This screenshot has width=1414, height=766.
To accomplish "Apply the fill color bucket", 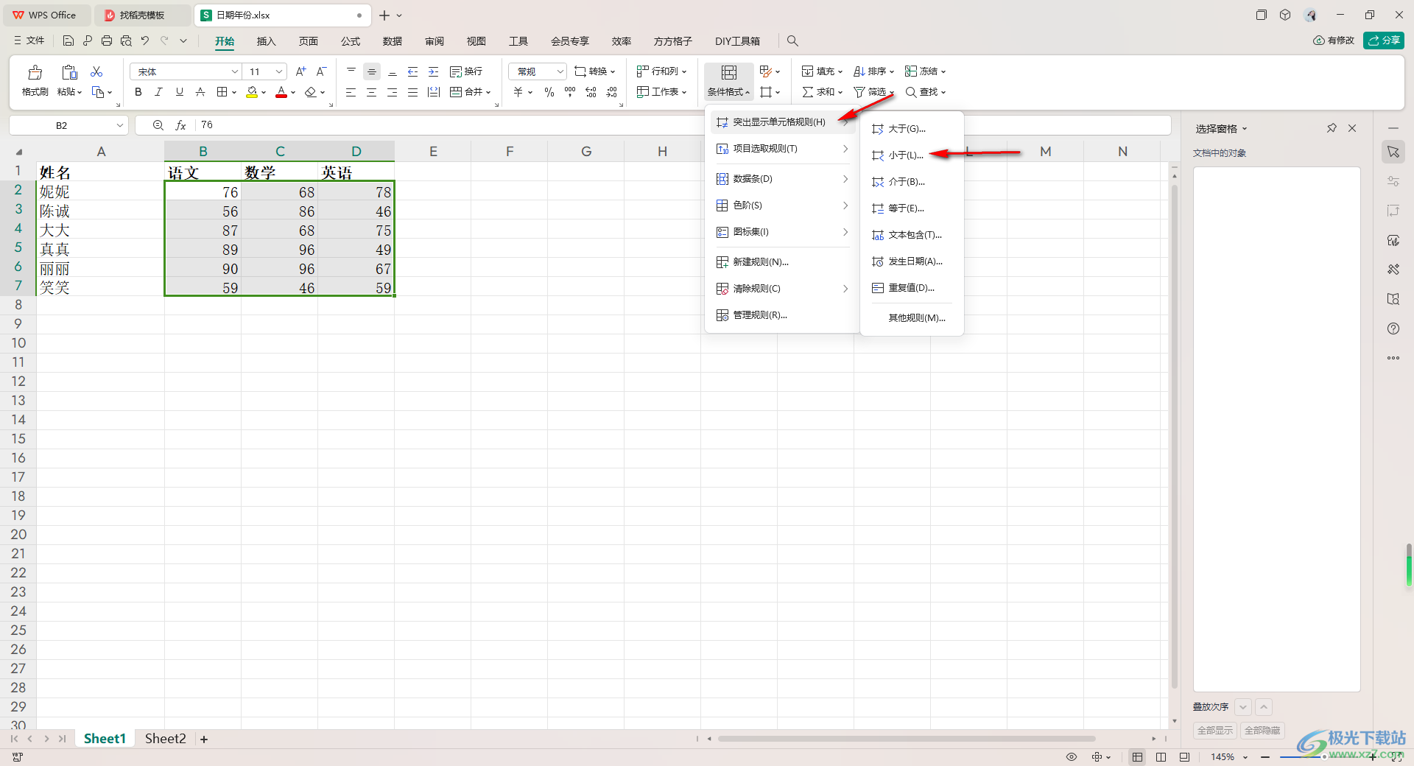I will point(252,92).
